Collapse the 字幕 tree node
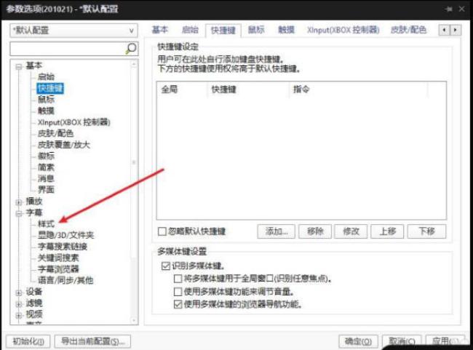Viewport: 473px width, 350px height. click(19, 213)
